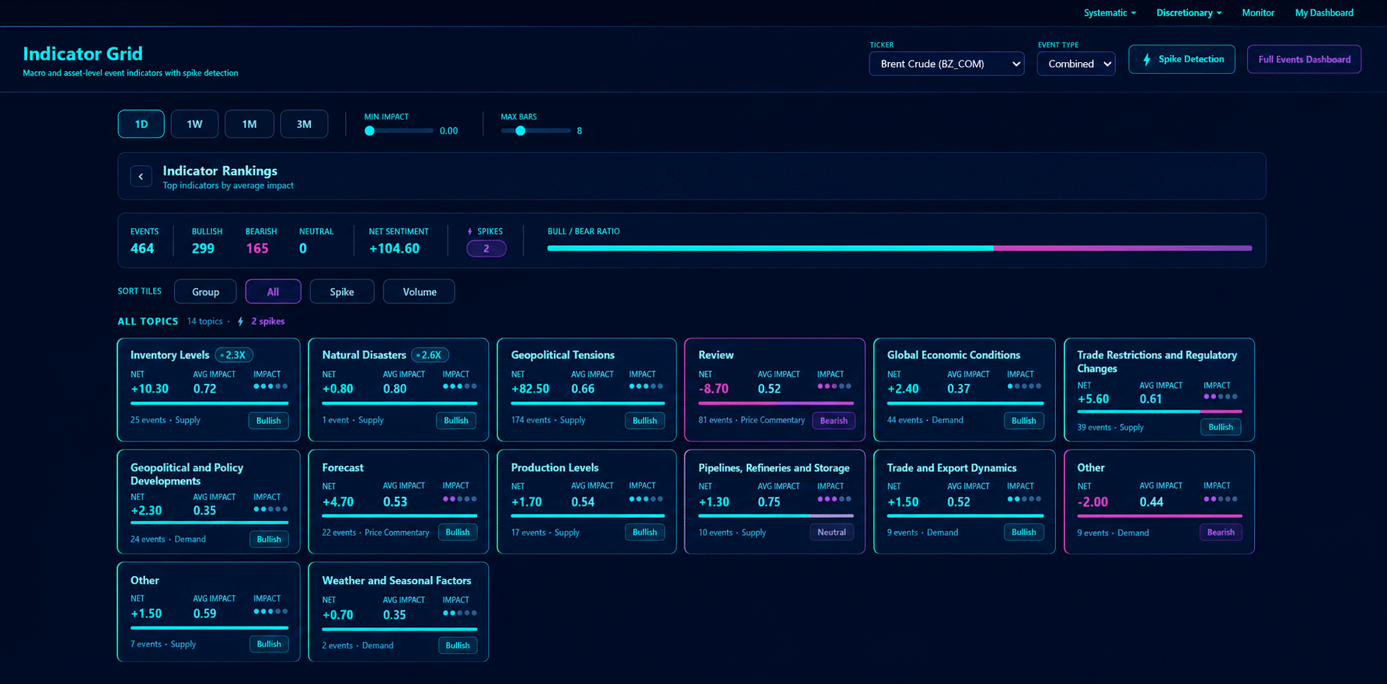This screenshot has width=1387, height=684.
Task: Go to the Monitor page
Action: point(1258,12)
